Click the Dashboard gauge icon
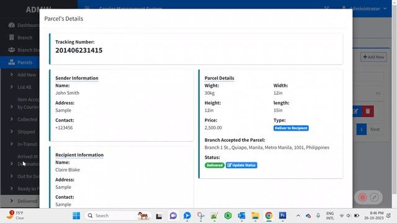 click(11, 25)
